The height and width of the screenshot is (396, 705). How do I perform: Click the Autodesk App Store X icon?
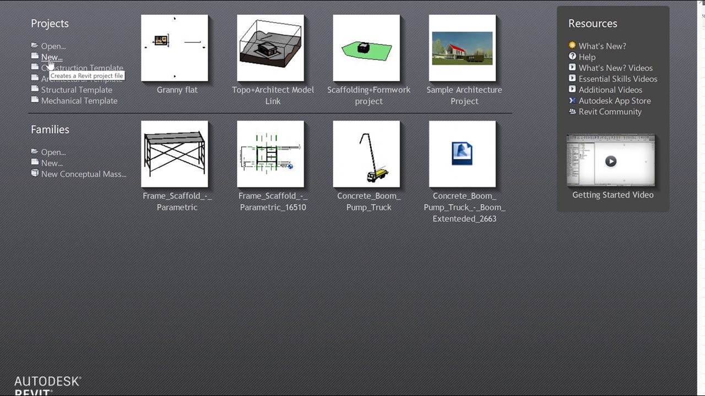[572, 101]
